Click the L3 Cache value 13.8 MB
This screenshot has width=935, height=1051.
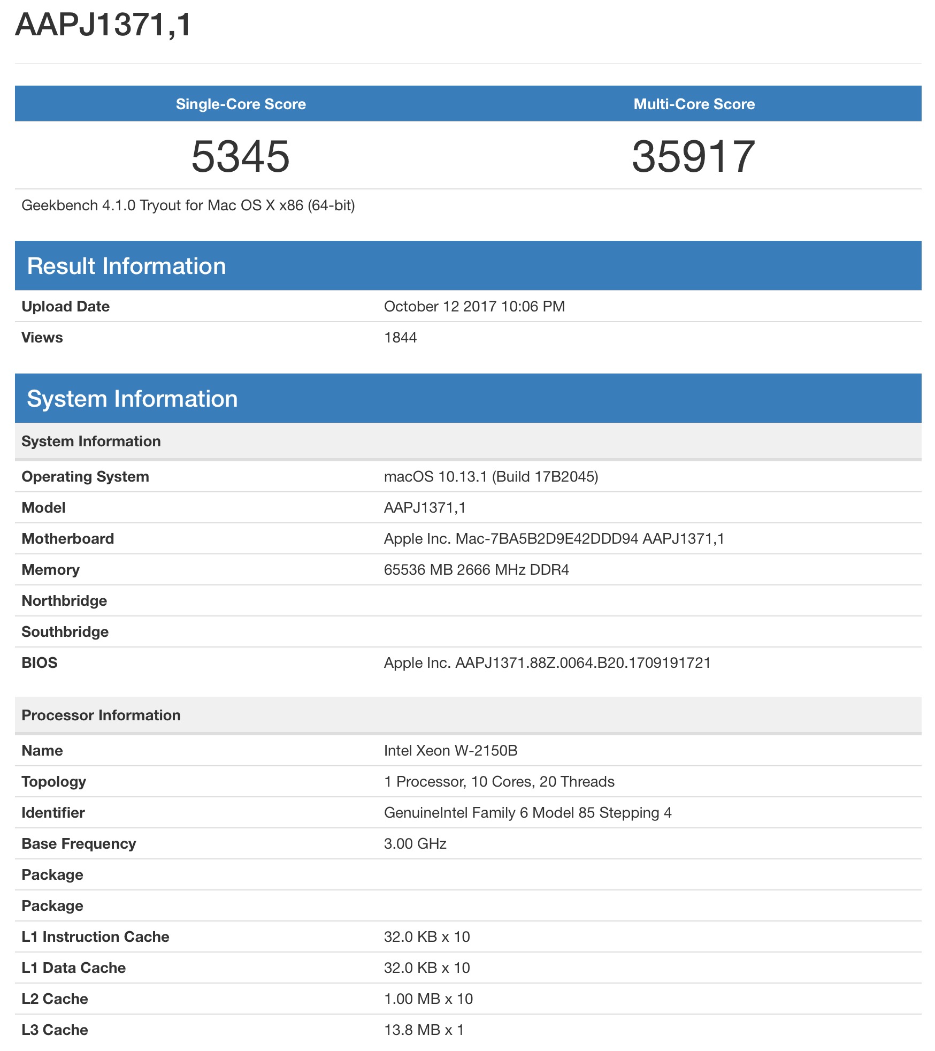(424, 1030)
